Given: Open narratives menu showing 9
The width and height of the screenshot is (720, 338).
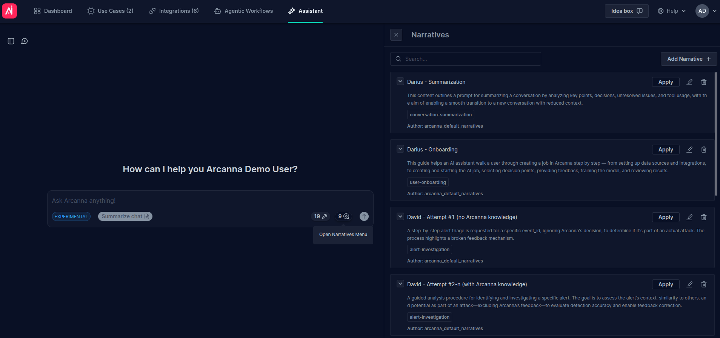Looking at the screenshot, I should (344, 216).
